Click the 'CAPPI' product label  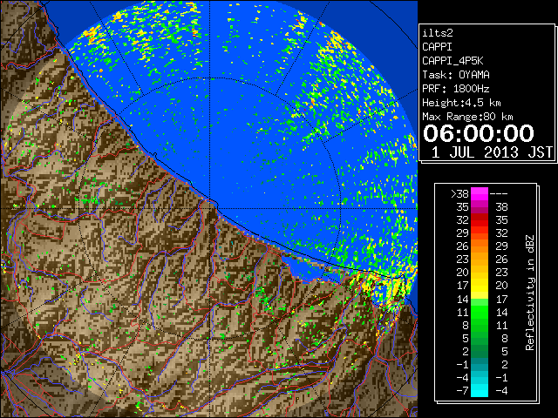pos(437,47)
